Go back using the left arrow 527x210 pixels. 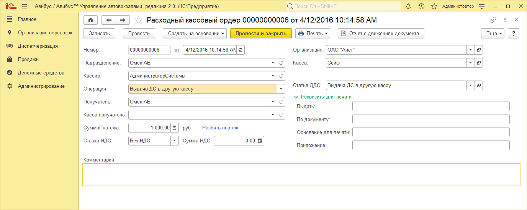click(109, 20)
